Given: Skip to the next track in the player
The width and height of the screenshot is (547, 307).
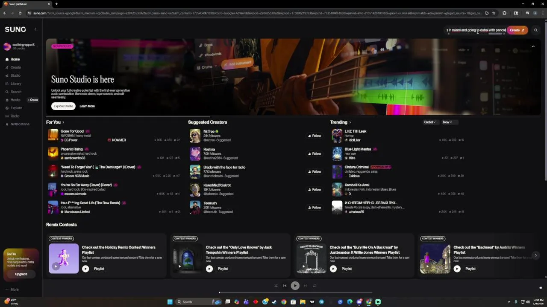Looking at the screenshot, I should tap(305, 286).
